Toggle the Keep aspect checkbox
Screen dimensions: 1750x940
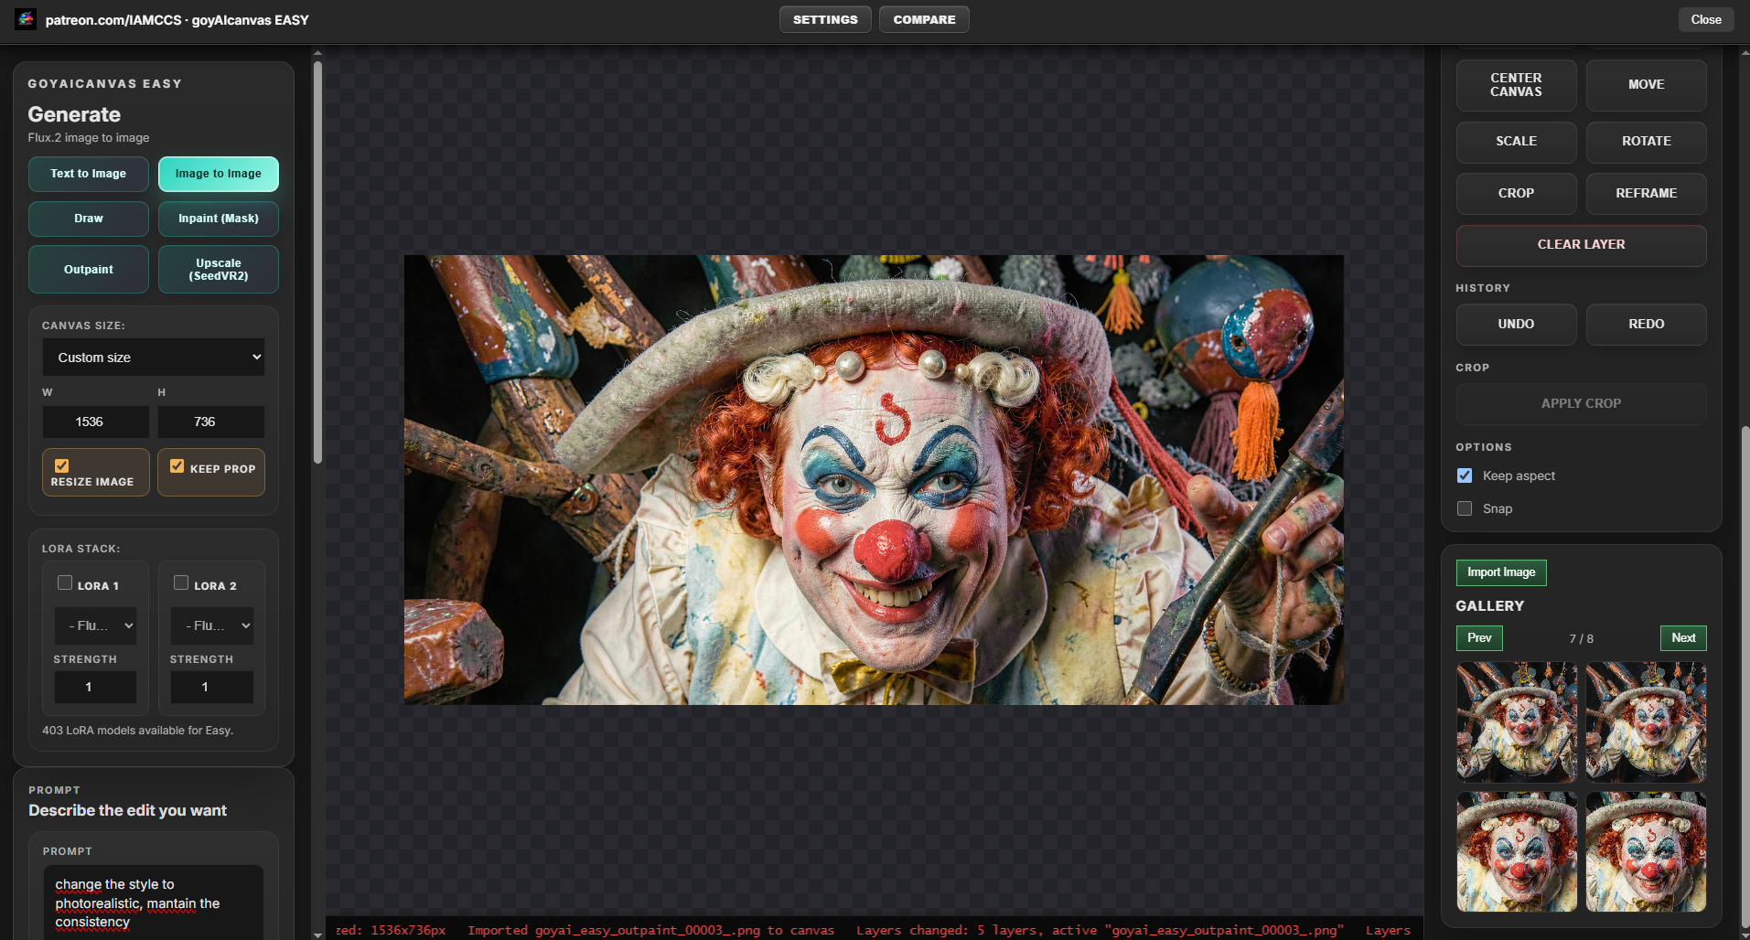click(1465, 475)
